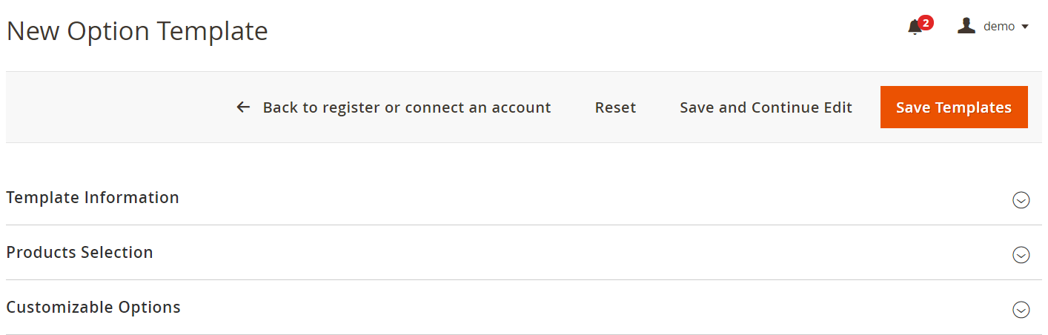Click the New Option Template page heading
Screen dimensions: 1048x335
(137, 31)
